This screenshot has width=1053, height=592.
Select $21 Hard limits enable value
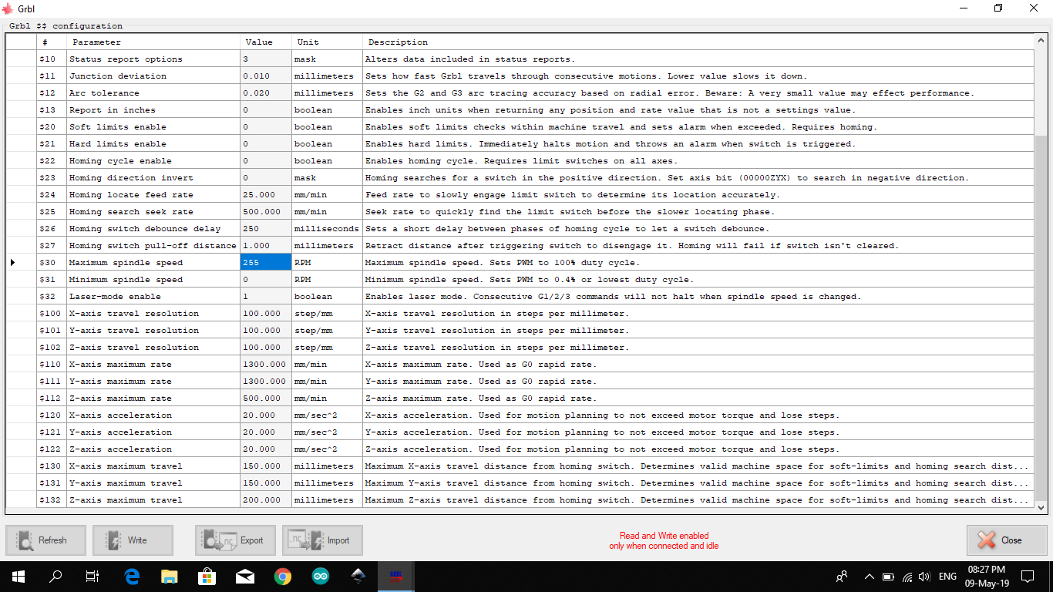click(x=265, y=144)
